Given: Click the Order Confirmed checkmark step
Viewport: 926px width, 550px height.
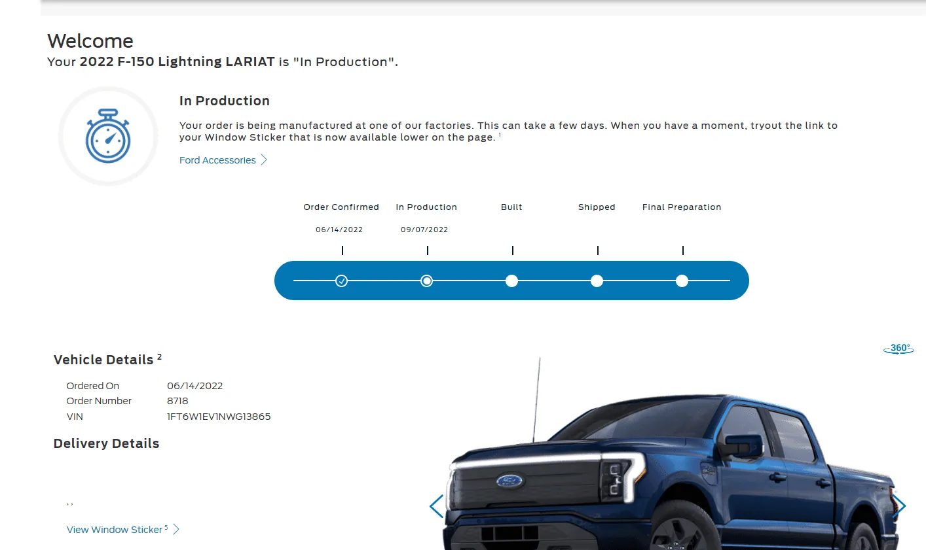Looking at the screenshot, I should pyautogui.click(x=341, y=281).
